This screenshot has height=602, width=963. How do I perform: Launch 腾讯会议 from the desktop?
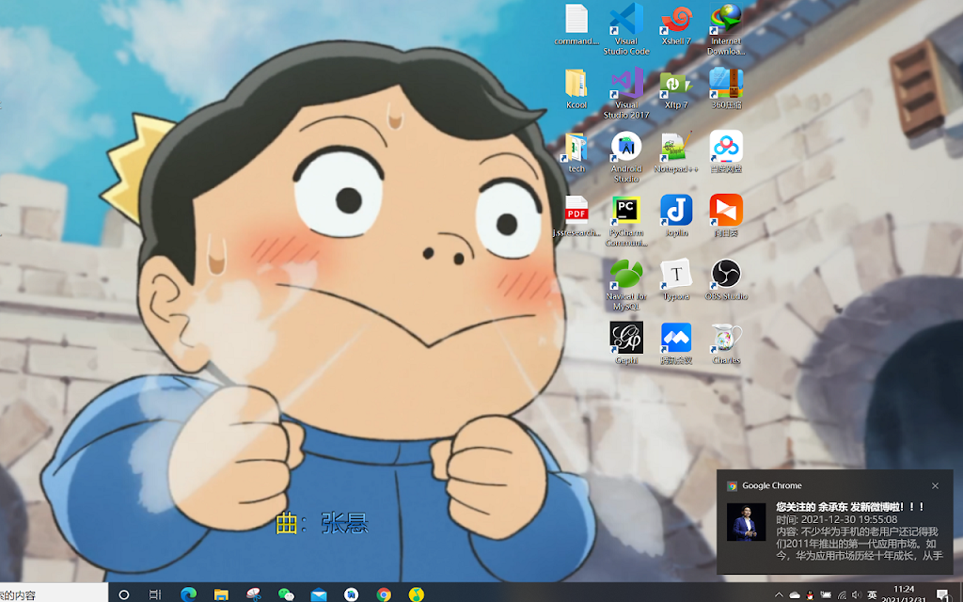(676, 343)
